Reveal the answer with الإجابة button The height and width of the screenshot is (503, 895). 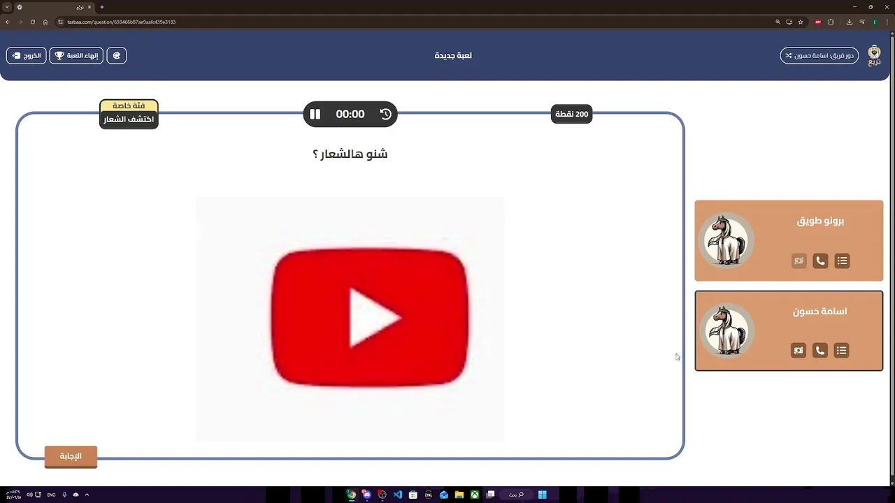point(71,456)
